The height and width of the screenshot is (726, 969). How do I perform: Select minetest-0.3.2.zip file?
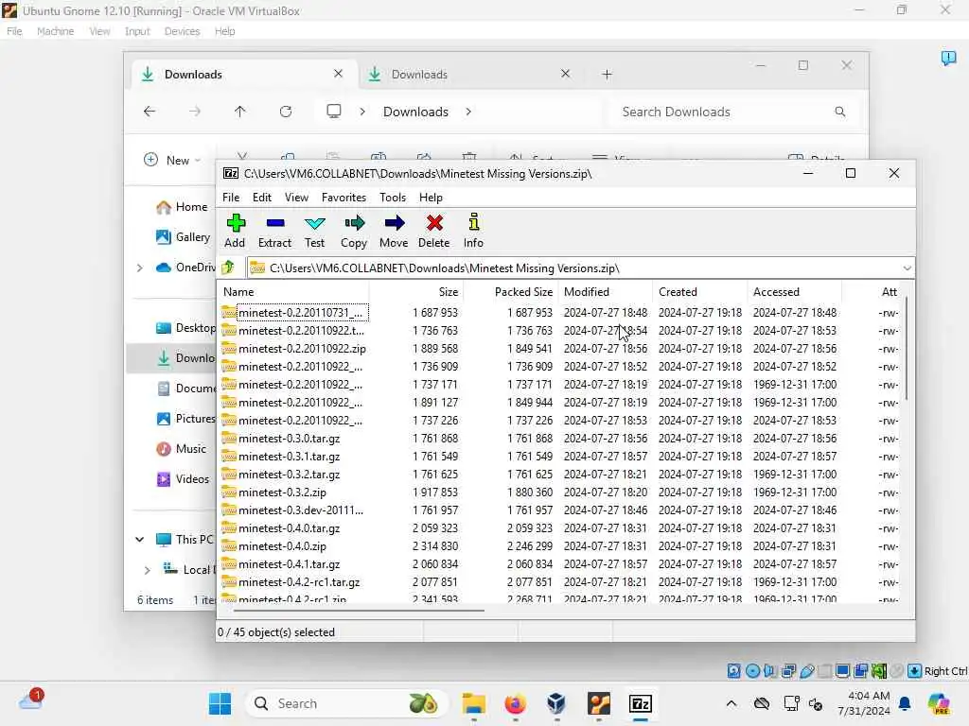[x=559, y=492]
